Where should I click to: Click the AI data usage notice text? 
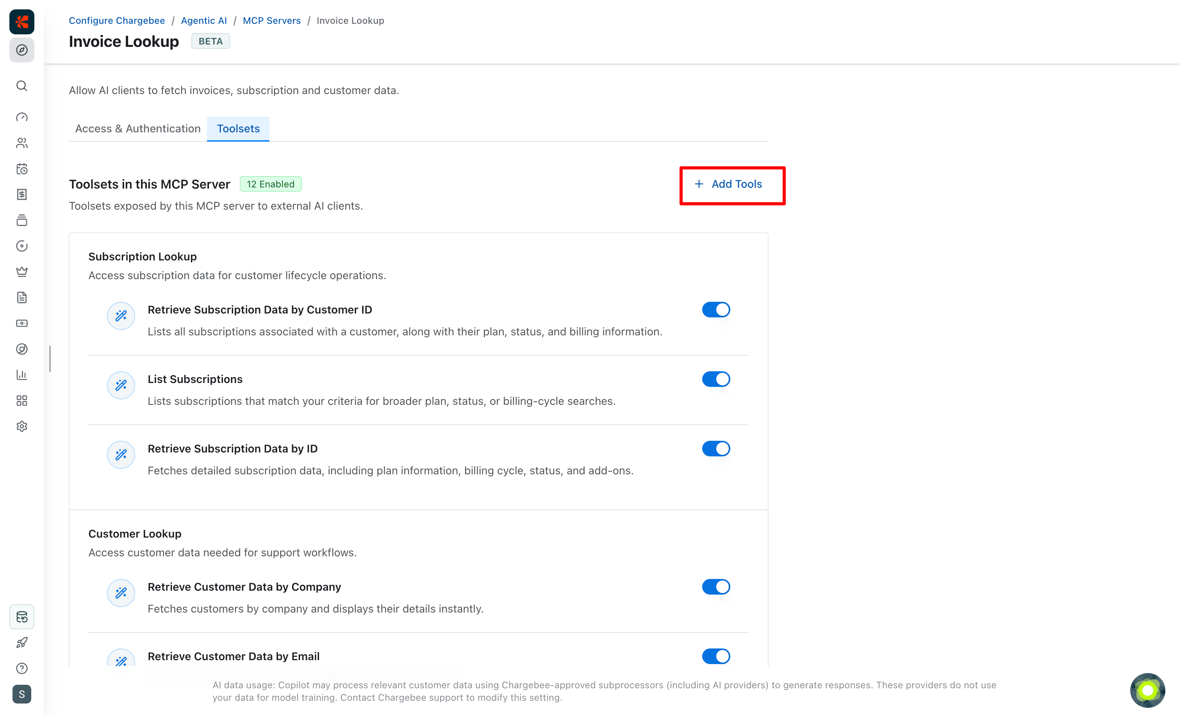point(605,691)
